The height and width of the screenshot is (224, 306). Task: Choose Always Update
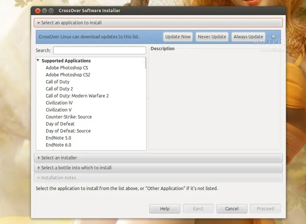[x=248, y=37]
